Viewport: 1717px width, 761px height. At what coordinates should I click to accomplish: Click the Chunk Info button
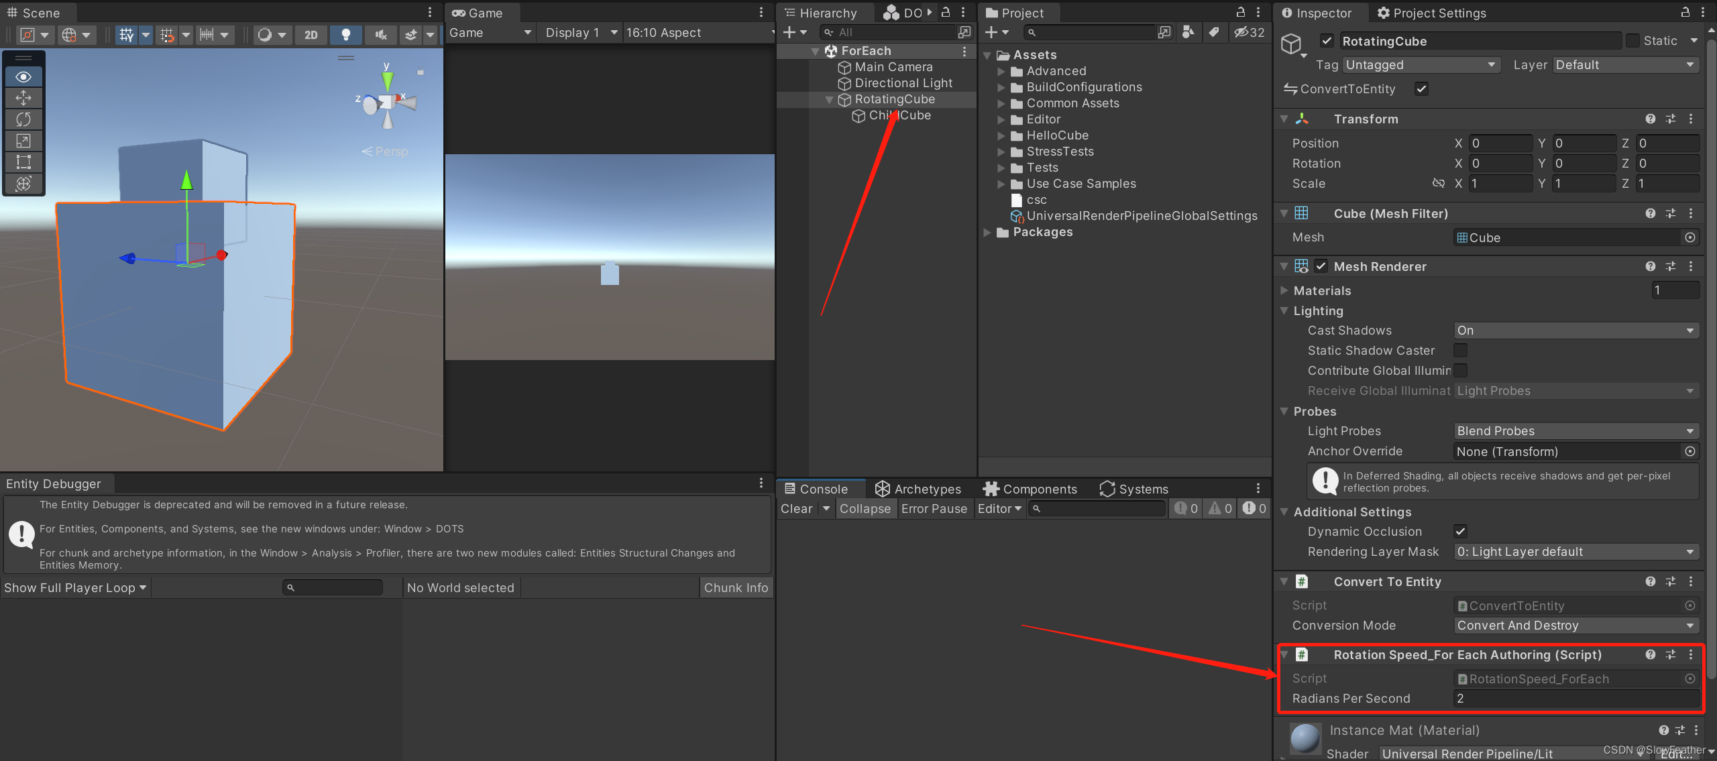(736, 587)
